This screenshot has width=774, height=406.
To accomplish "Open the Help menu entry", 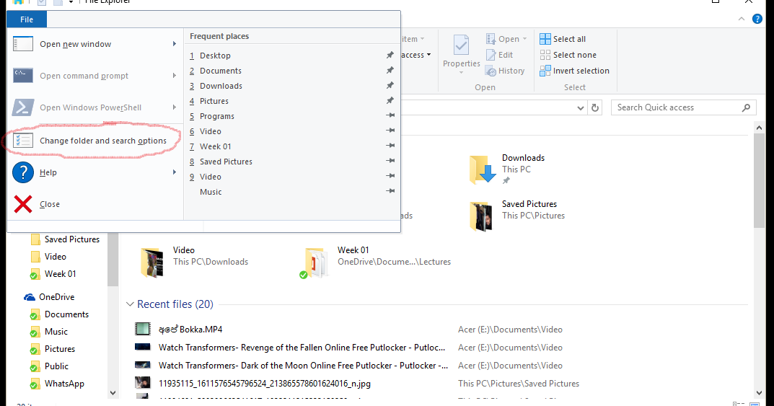I will point(94,172).
